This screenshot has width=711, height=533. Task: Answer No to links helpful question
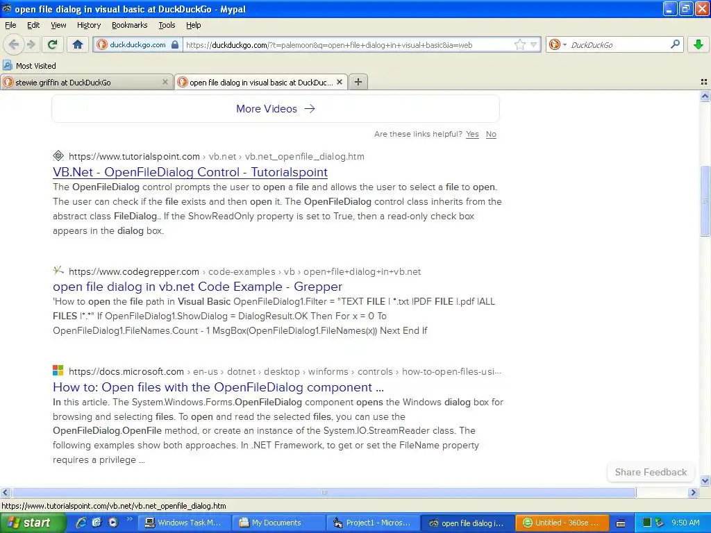(x=491, y=134)
